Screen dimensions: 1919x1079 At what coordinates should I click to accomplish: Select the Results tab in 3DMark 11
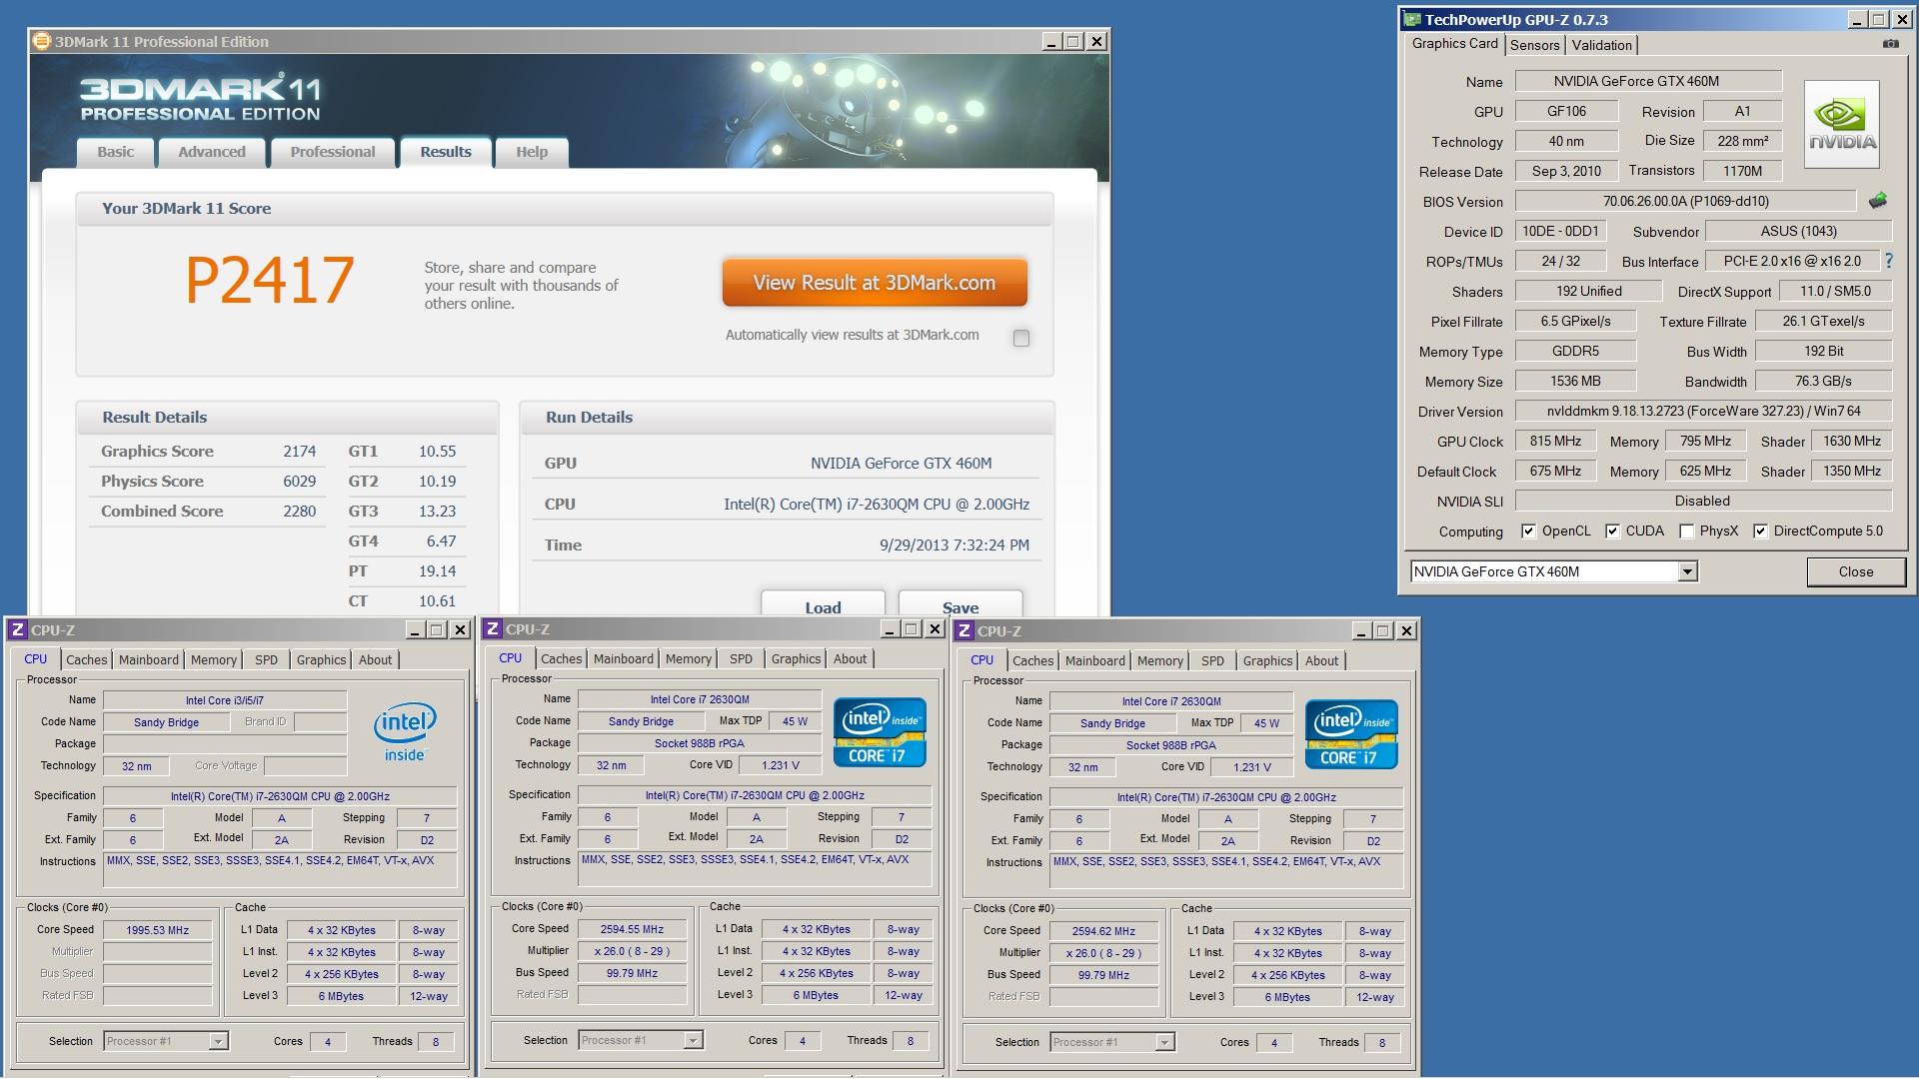pos(446,152)
